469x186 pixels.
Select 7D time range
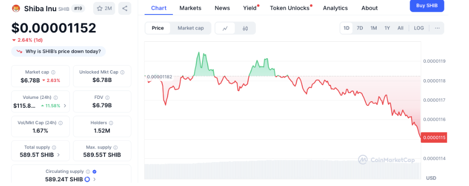click(x=360, y=28)
